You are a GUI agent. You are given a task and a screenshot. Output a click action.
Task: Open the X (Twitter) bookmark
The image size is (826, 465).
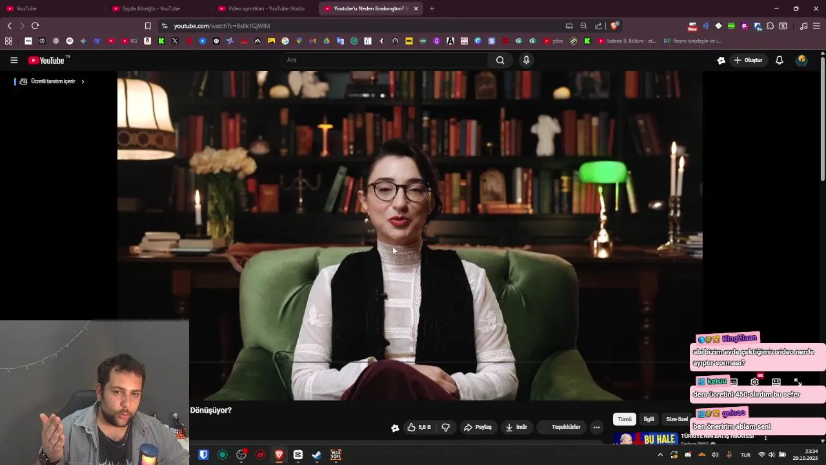click(175, 41)
